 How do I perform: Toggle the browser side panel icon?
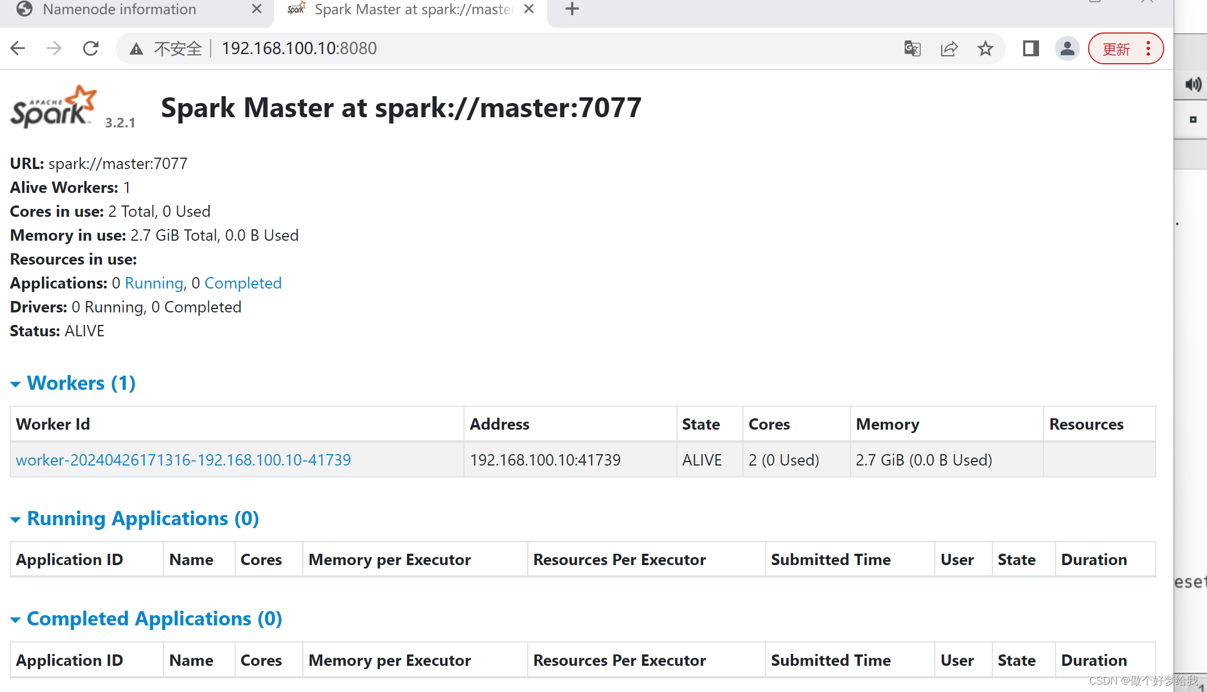point(1031,48)
